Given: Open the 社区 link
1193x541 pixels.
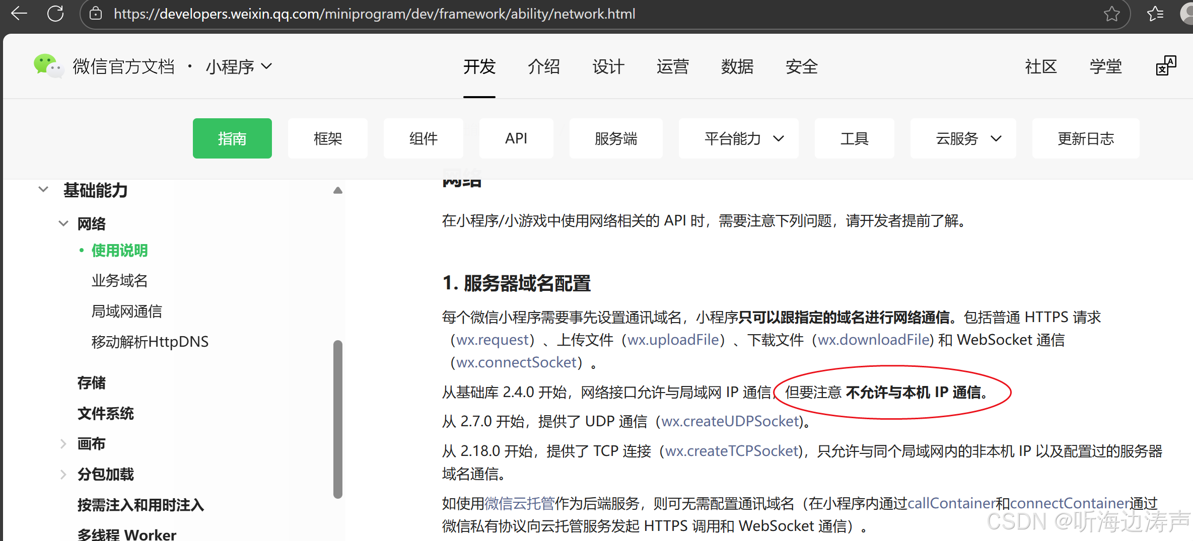Looking at the screenshot, I should click(1041, 66).
